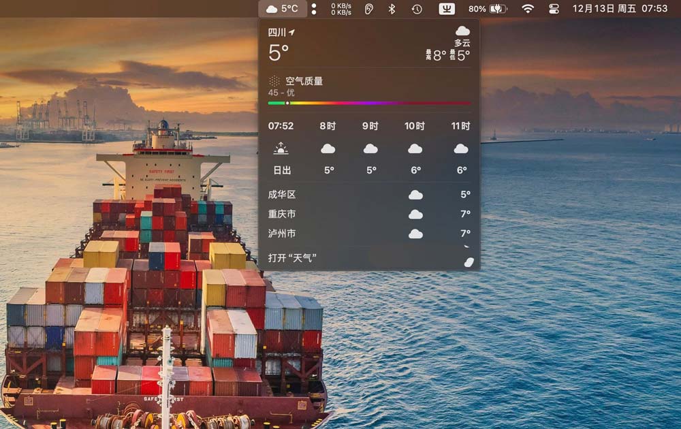Open Control Center toggles icon
Image resolution: width=681 pixels, height=429 pixels.
554,9
